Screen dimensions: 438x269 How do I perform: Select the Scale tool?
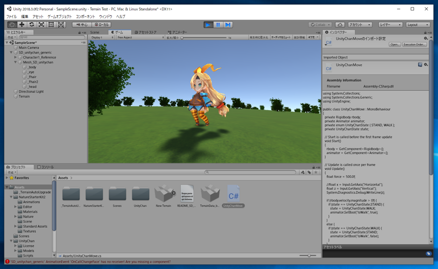41,24
